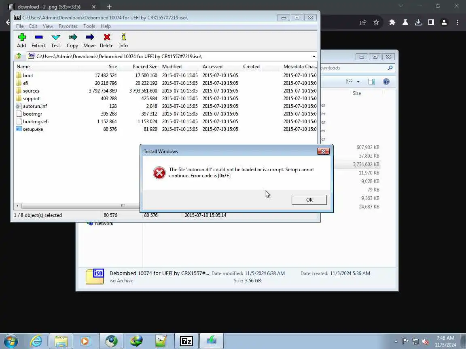Open the Favorites menu

point(68,26)
